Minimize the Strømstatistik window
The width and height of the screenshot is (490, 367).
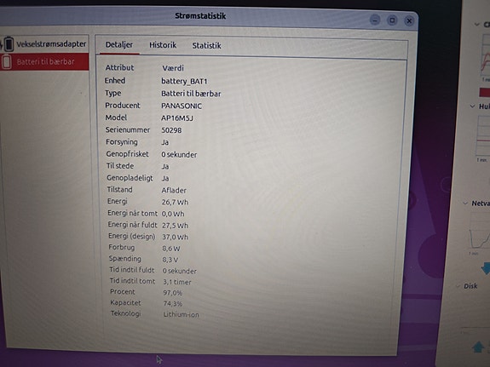point(375,20)
